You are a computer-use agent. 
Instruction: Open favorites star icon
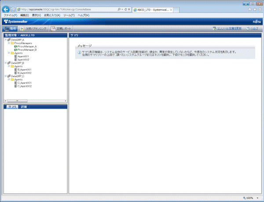[x=255, y=9]
